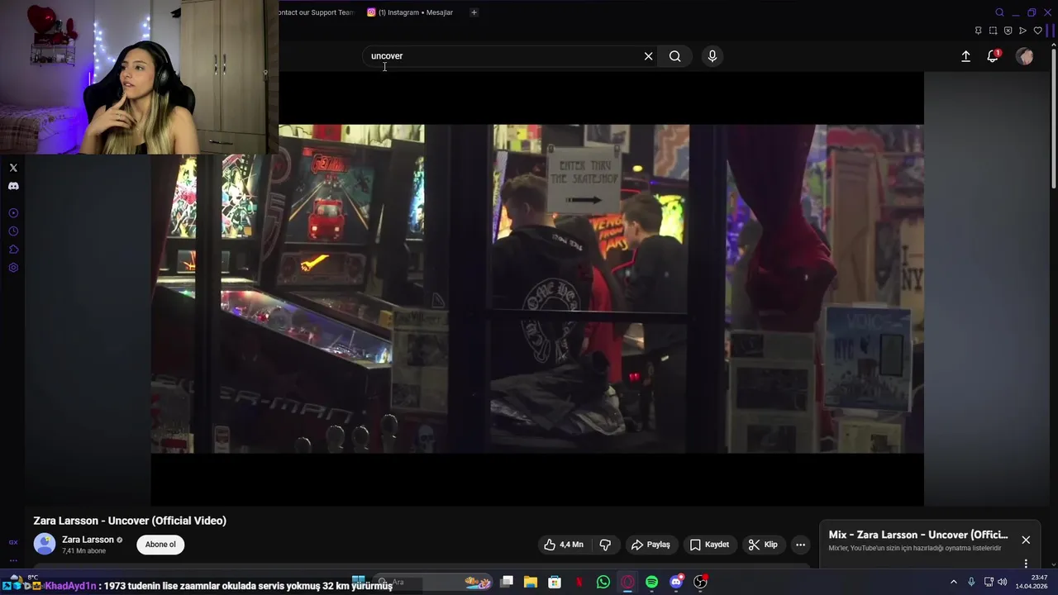Open Microsoft Store from the taskbar

(555, 583)
